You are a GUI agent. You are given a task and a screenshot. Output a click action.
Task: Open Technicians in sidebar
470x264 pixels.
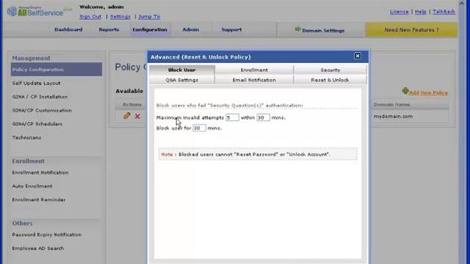point(26,138)
